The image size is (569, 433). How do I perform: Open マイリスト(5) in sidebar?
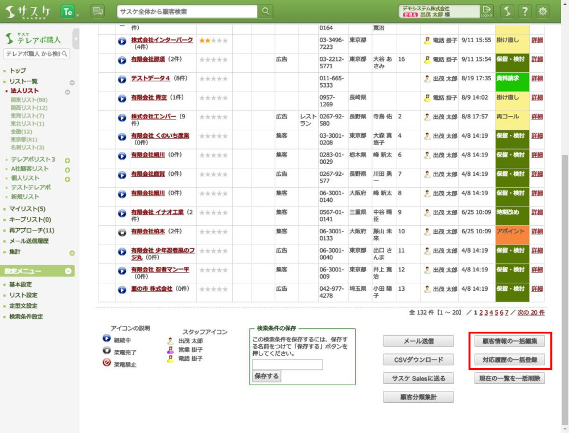(27, 209)
